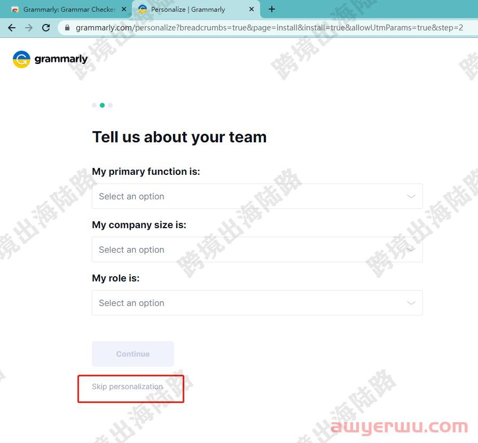Image resolution: width=478 pixels, height=443 pixels.
Task: Click the 'My role is:' label
Action: (116, 278)
